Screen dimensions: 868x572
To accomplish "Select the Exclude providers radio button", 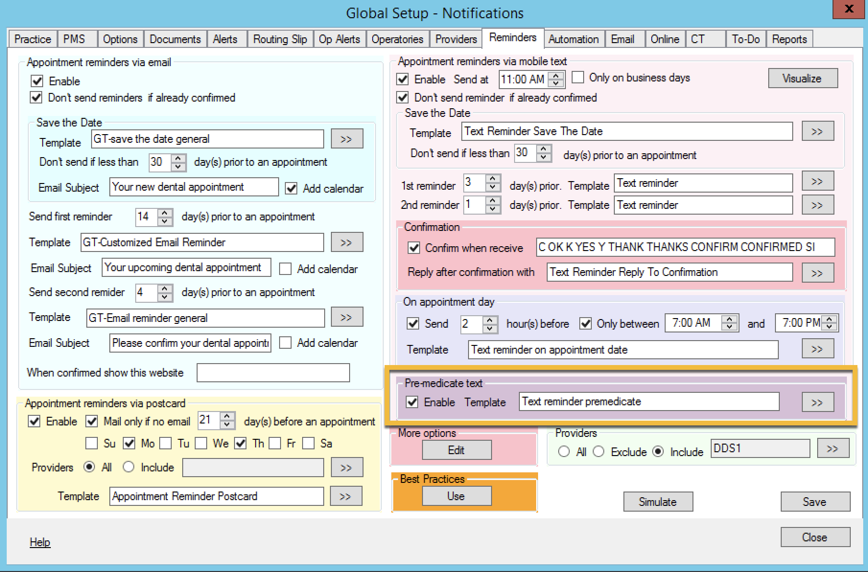I will pyautogui.click(x=598, y=452).
